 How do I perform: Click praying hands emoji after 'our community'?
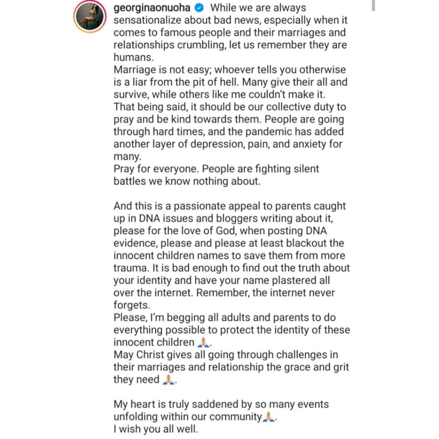(269, 417)
